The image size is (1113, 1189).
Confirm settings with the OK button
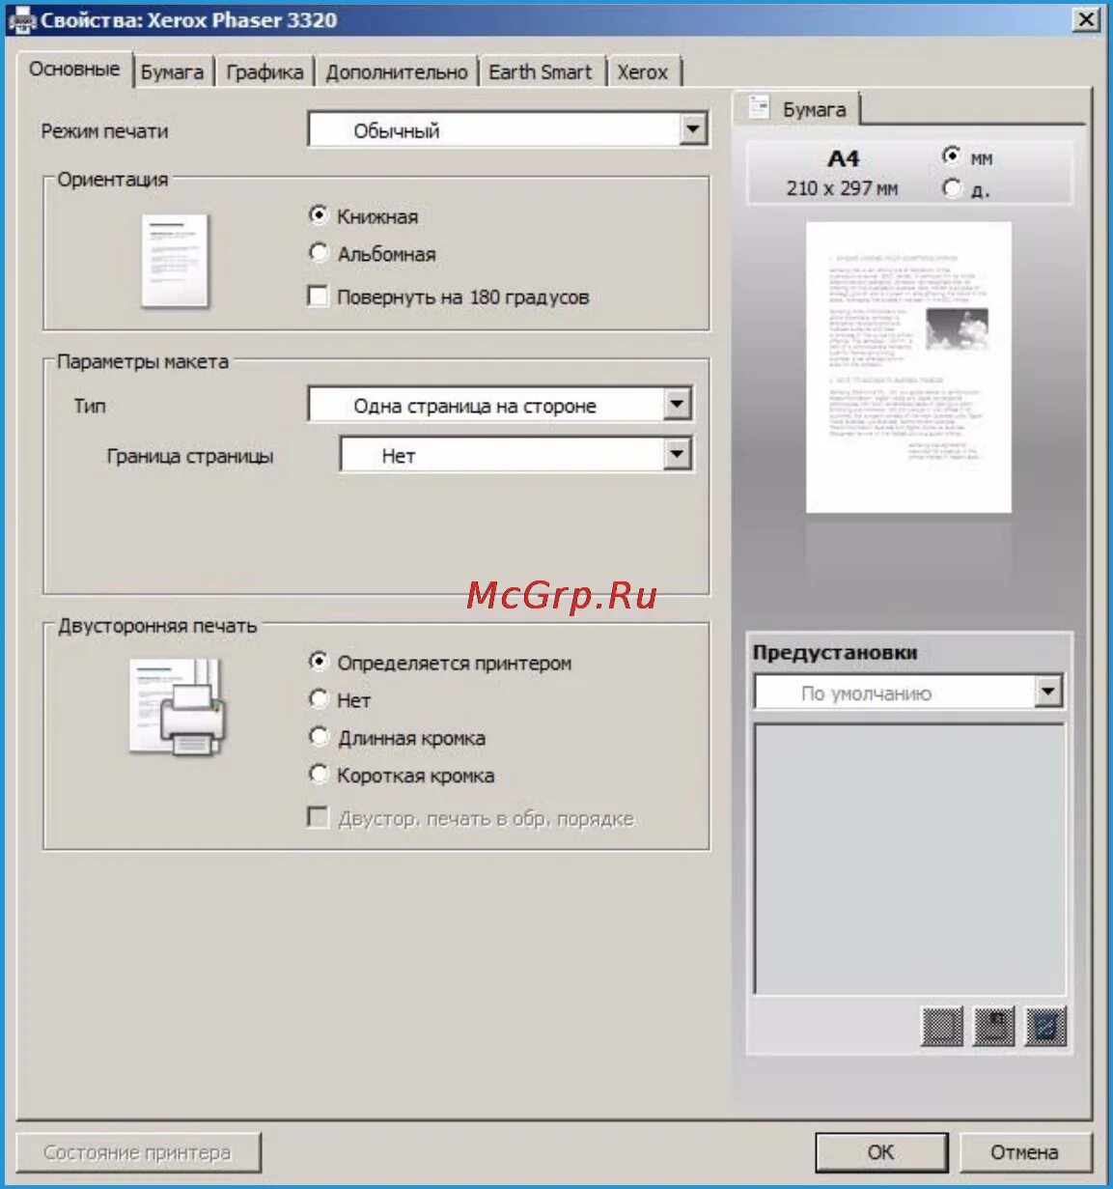(x=881, y=1152)
